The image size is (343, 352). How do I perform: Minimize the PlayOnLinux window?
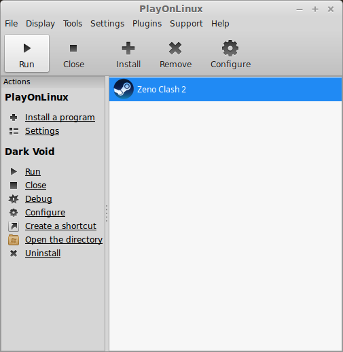300,10
